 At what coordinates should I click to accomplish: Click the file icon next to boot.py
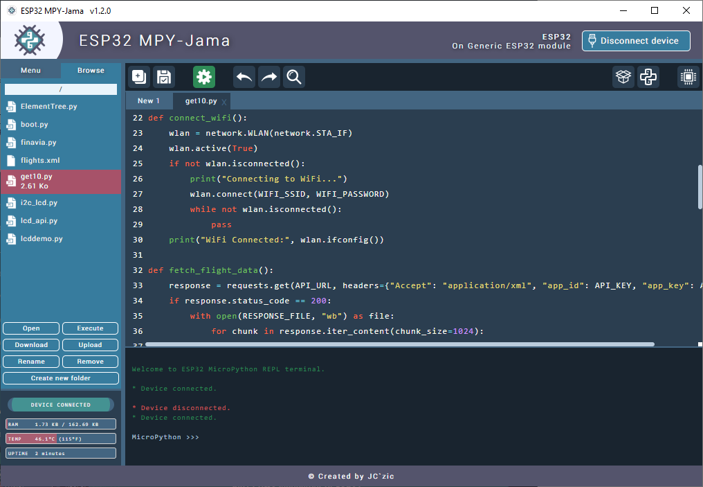11,125
